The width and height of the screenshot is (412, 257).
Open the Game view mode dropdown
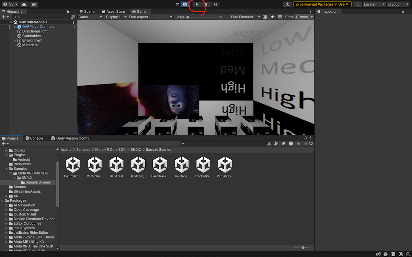90,17
